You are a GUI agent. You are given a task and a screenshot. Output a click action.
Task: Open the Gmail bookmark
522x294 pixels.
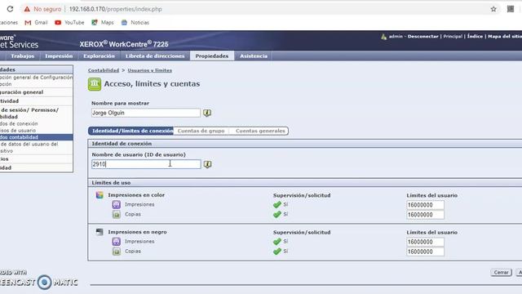[36, 22]
